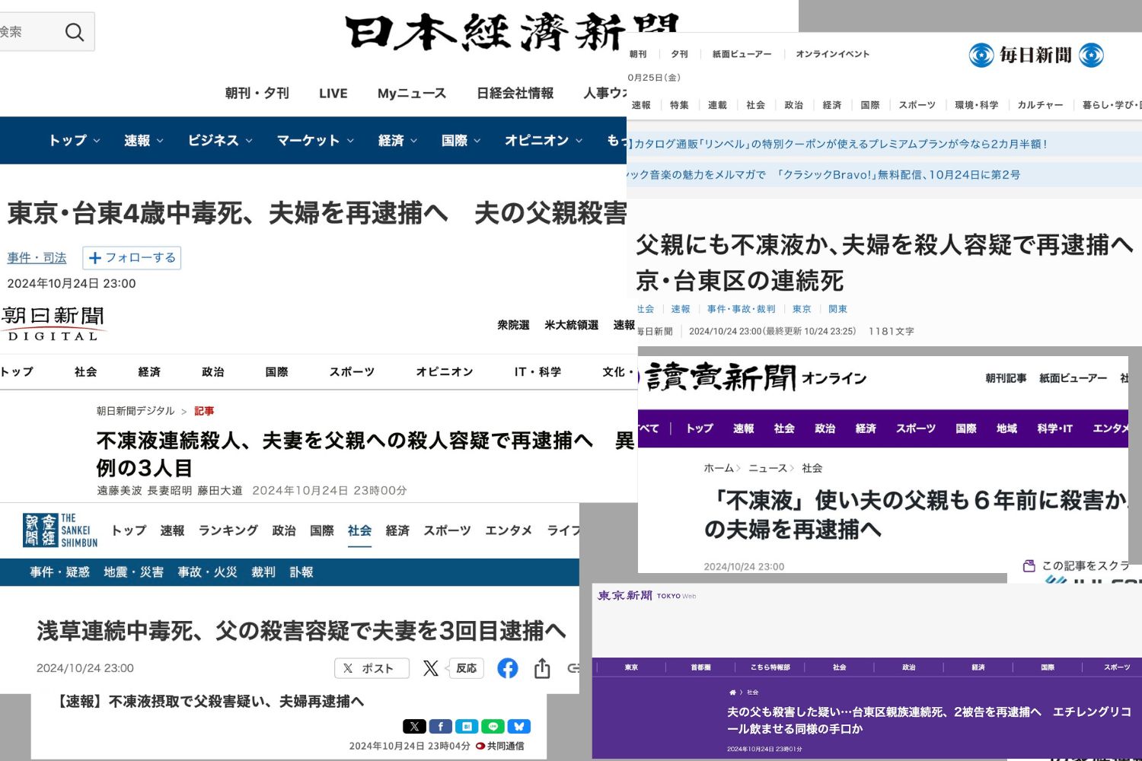Click the Kyodo Hatena bookmark icon

(x=467, y=727)
